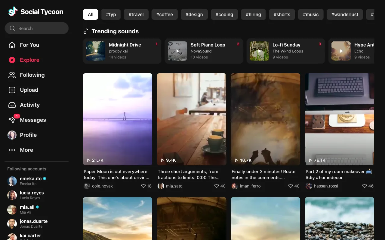Viewport: 385px width, 240px height.
Task: Open jonas.duarte in Following accounts
Action: point(37,223)
